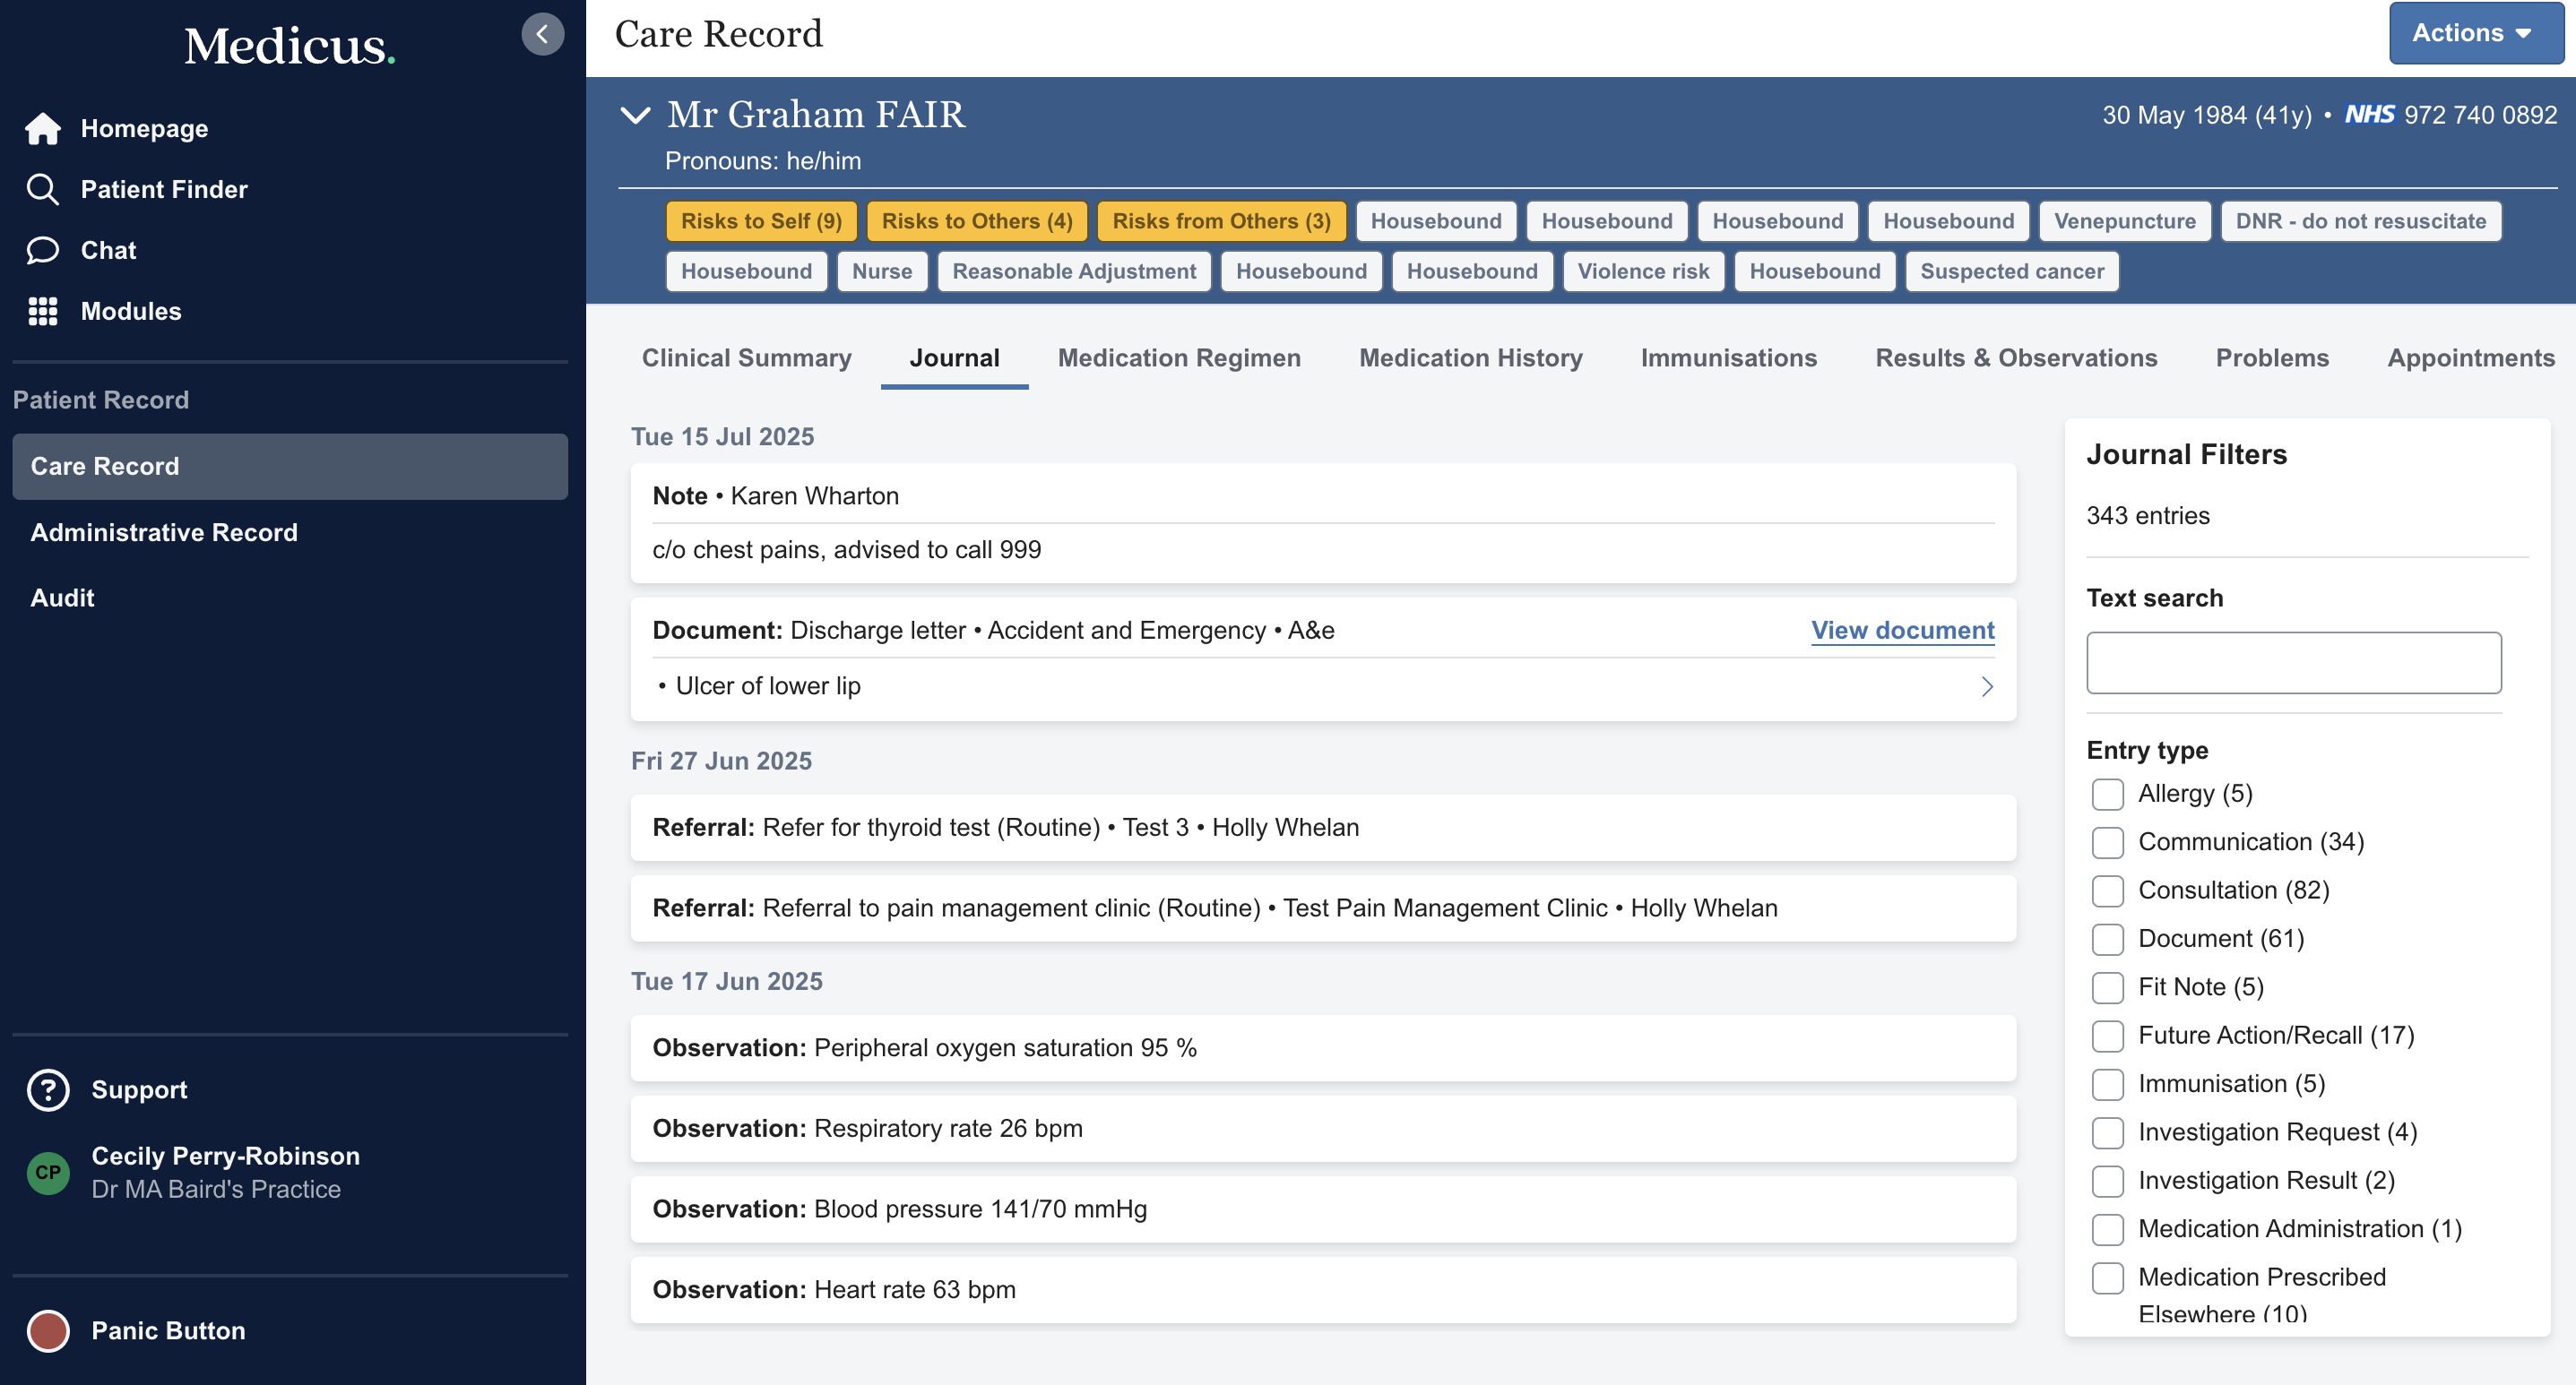
Task: Click the Risks to Self (9) badge
Action: pyautogui.click(x=761, y=221)
